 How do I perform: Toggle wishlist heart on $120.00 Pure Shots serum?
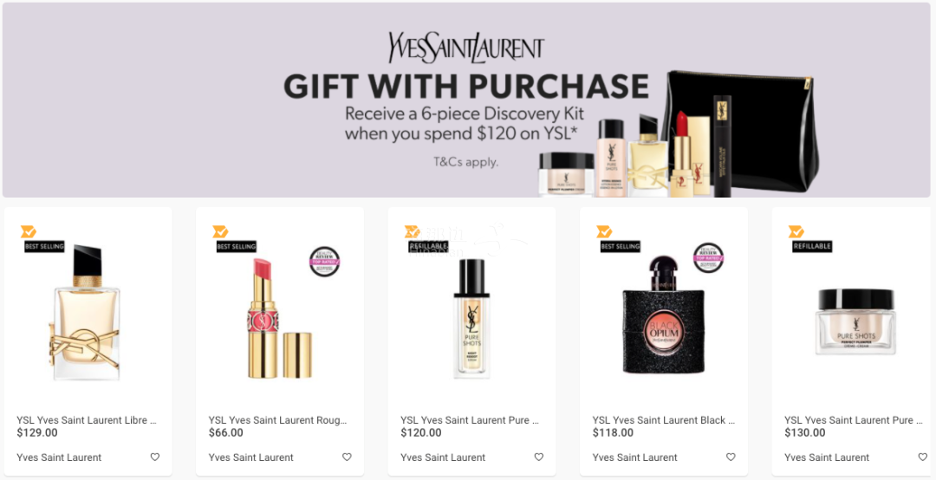tap(538, 457)
